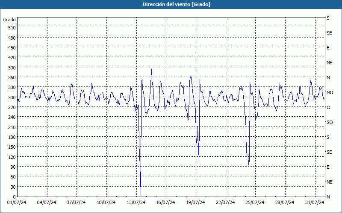Select the date label 16/07/24

pos(165,203)
